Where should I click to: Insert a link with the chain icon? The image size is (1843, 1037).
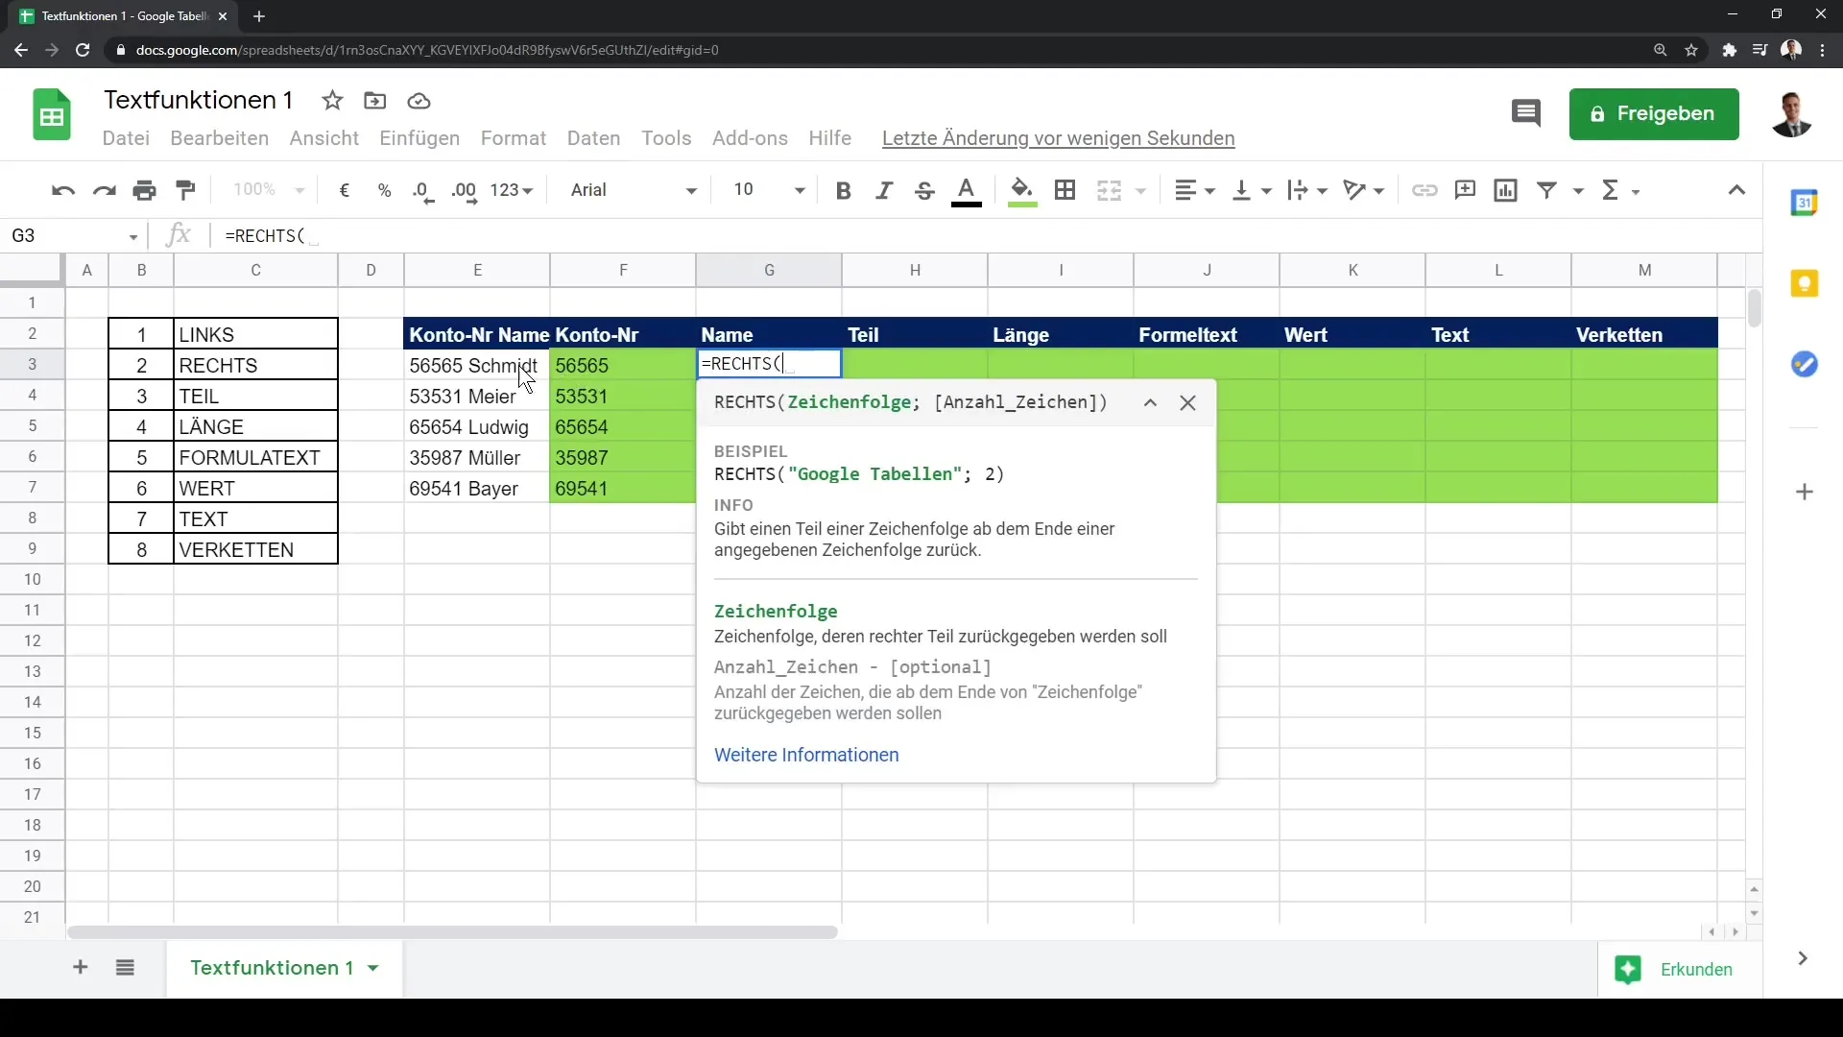1424,190
